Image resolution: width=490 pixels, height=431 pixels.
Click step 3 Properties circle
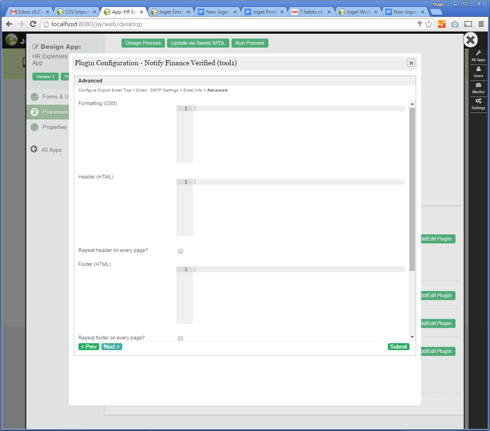tap(34, 127)
